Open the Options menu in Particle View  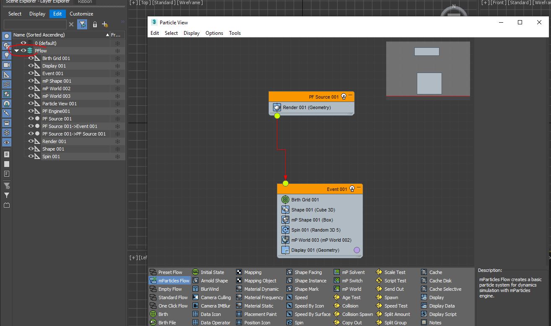tap(214, 33)
